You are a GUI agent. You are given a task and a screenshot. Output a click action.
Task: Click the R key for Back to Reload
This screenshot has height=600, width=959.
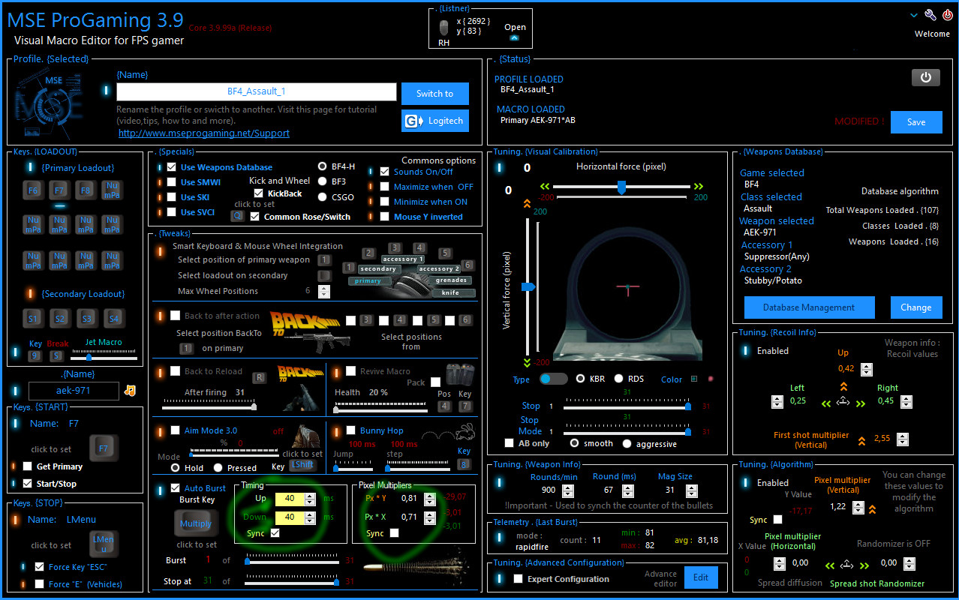click(x=258, y=378)
